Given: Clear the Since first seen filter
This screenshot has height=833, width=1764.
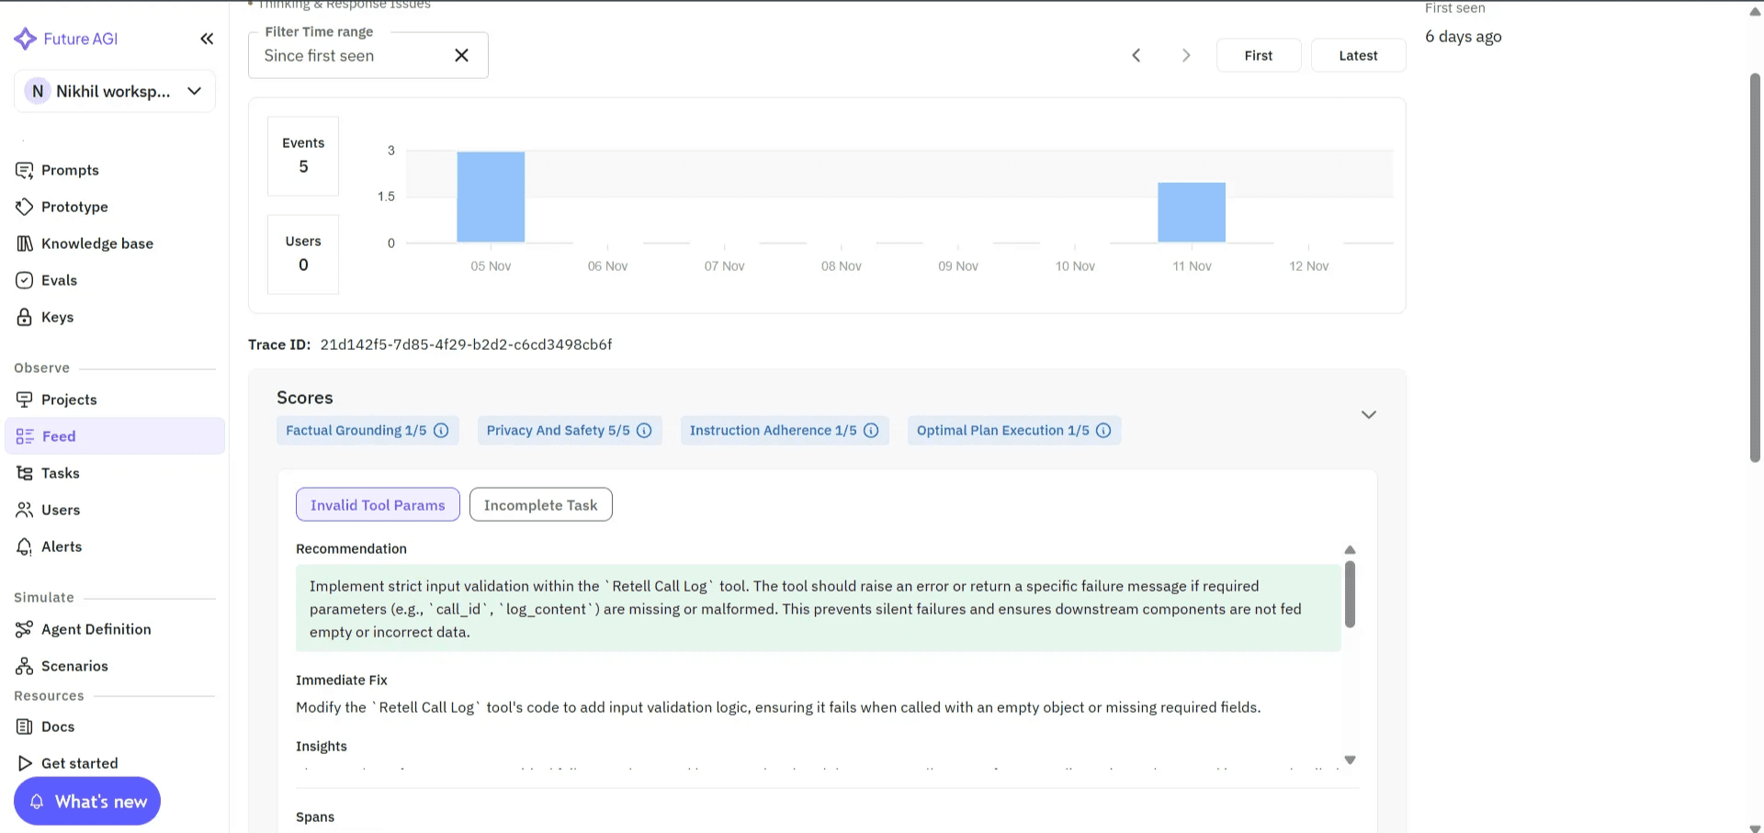Looking at the screenshot, I should click(461, 55).
